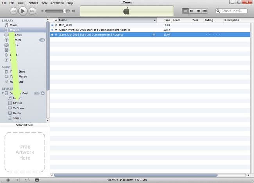The height and width of the screenshot is (183, 254).
Task: Click the Tones bell icon in Library
Action: tap(7, 55)
